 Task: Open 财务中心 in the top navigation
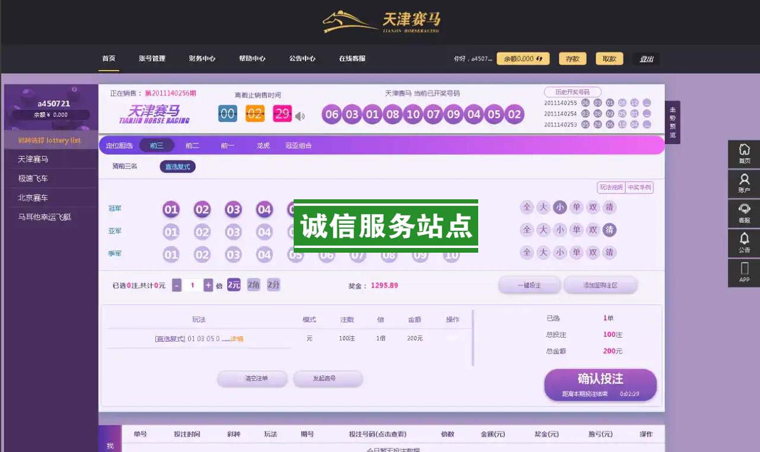202,59
